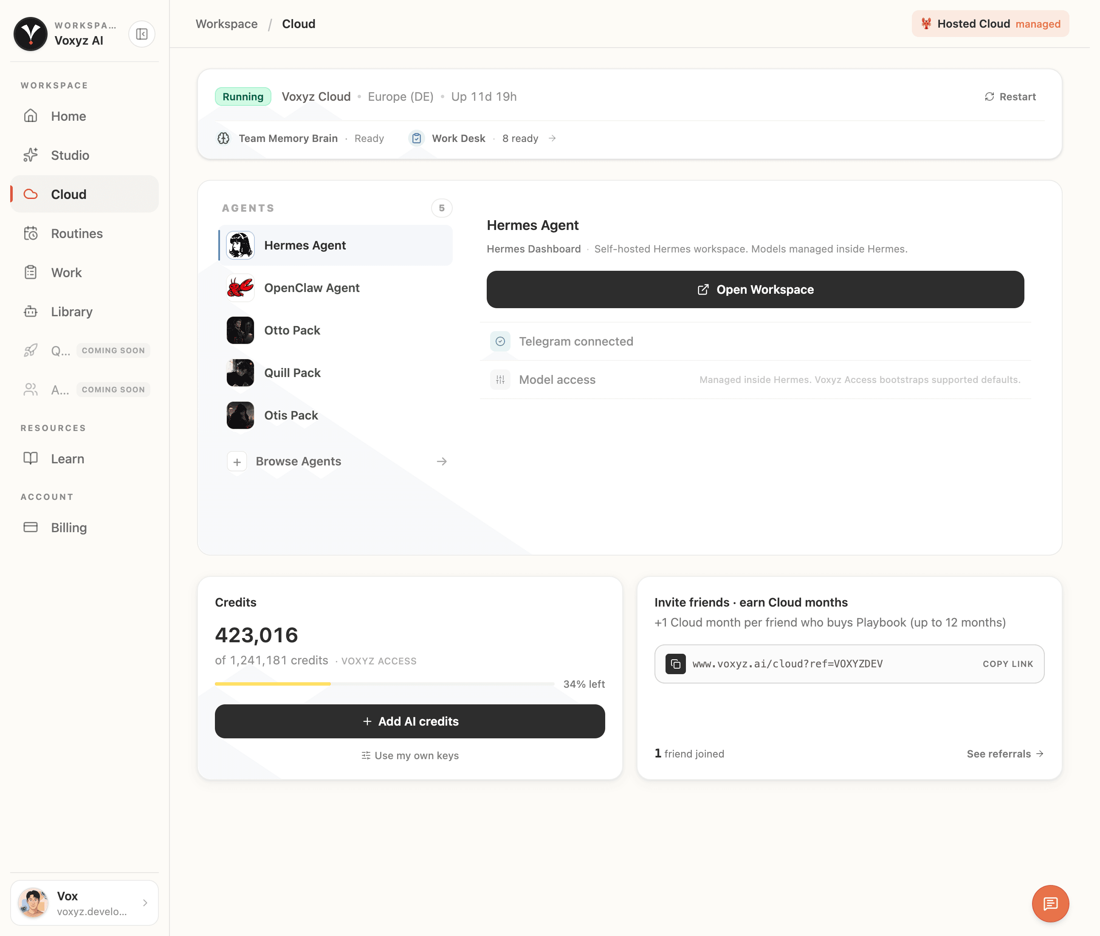The image size is (1100, 936).
Task: Click Use my own keys
Action: click(x=410, y=756)
